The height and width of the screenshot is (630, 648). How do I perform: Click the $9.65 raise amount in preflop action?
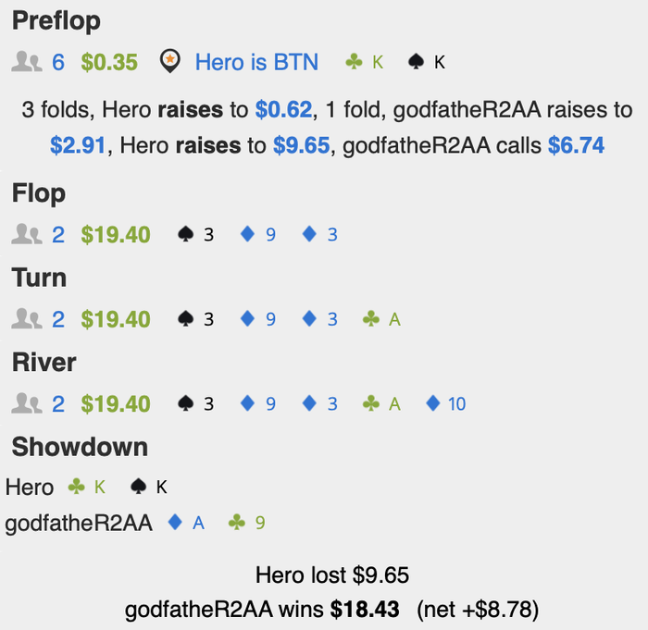pos(301,145)
